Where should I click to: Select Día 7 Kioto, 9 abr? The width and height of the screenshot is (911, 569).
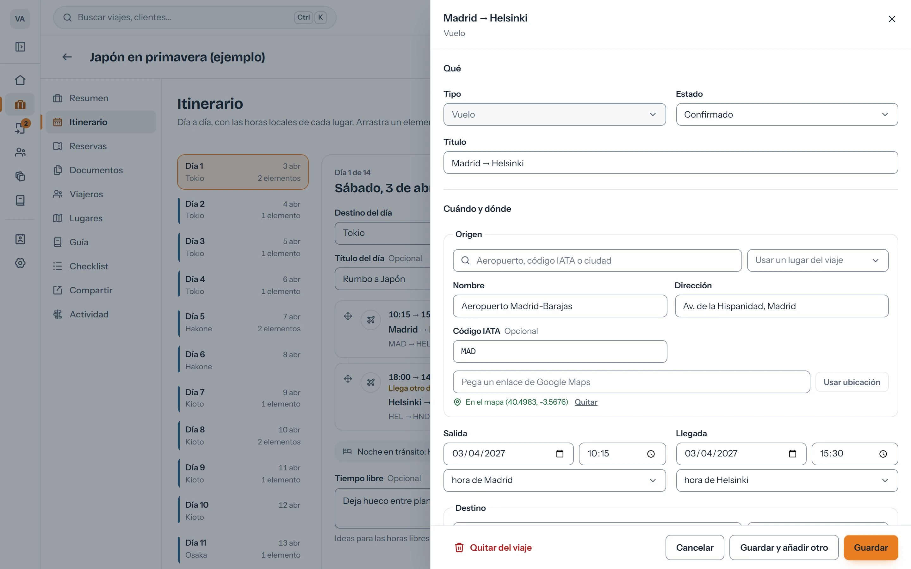243,398
